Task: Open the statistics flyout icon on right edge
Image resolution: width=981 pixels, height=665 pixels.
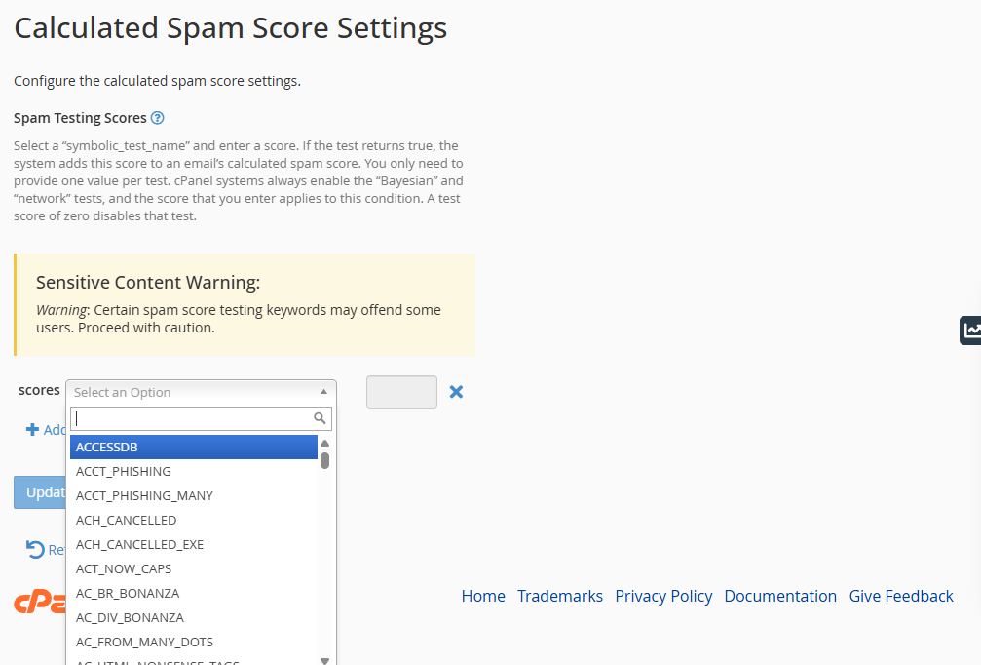Action: (969, 331)
